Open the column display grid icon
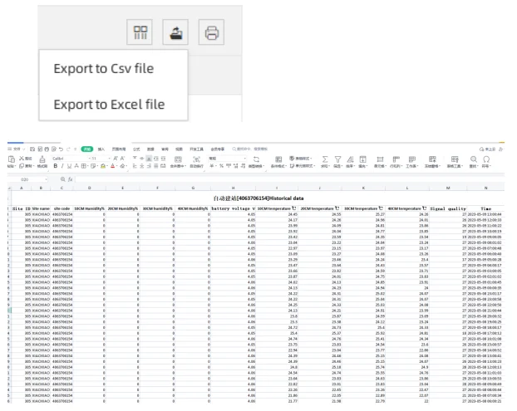517x411 pixels. [140, 32]
